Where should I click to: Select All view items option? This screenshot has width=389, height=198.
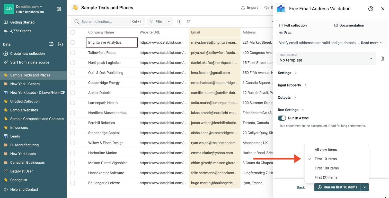pos(337,150)
